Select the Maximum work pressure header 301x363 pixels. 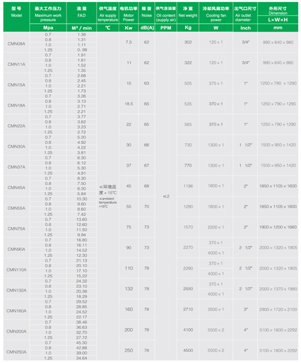(48, 13)
